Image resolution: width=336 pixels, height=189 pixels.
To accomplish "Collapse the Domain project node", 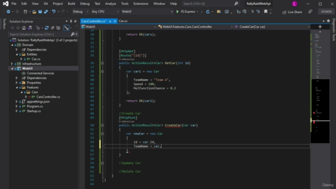I will (12, 45).
